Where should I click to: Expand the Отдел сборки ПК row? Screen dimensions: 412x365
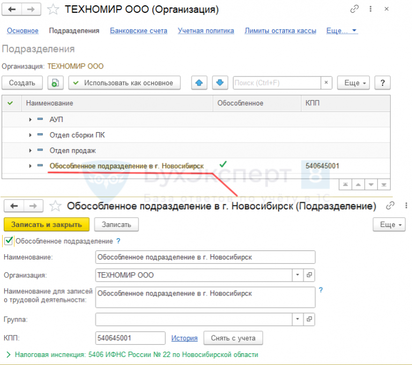coord(30,135)
